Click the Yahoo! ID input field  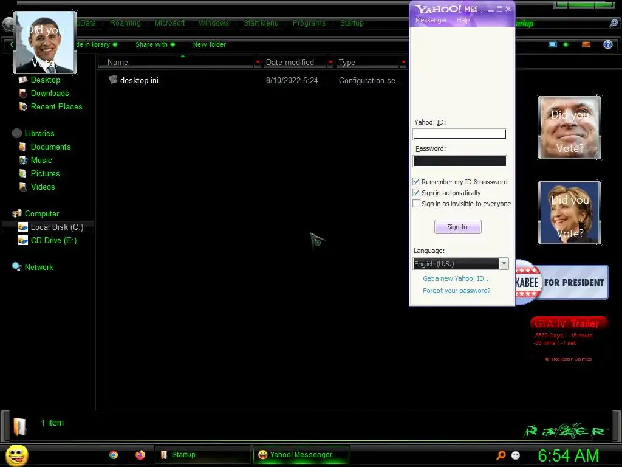(x=459, y=134)
